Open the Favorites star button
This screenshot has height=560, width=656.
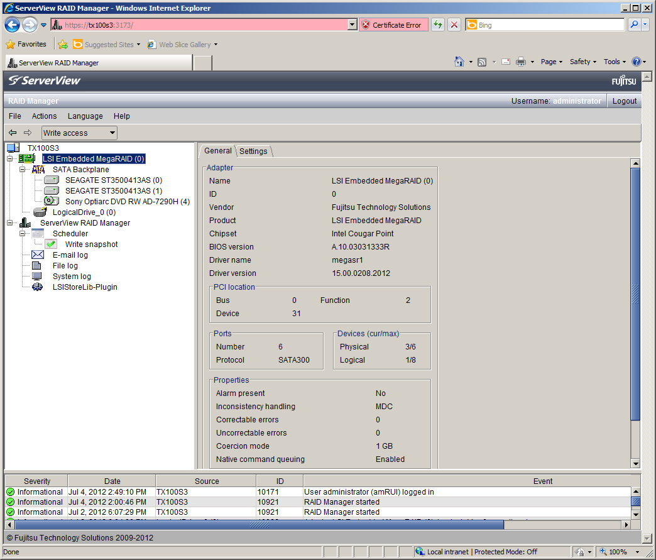pos(26,45)
